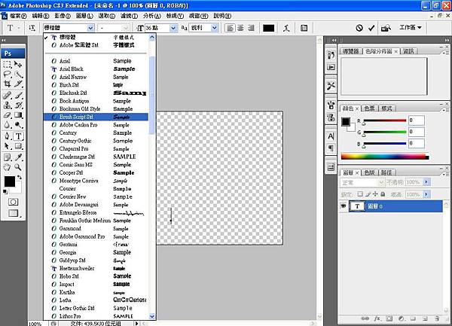Select the Eyedropper tool
Screen dimensions: 452x326
point(18,157)
